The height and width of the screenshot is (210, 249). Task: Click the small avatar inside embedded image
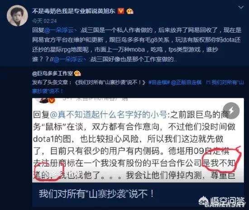45,100
